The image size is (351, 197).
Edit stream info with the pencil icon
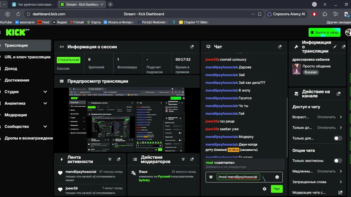335,47
